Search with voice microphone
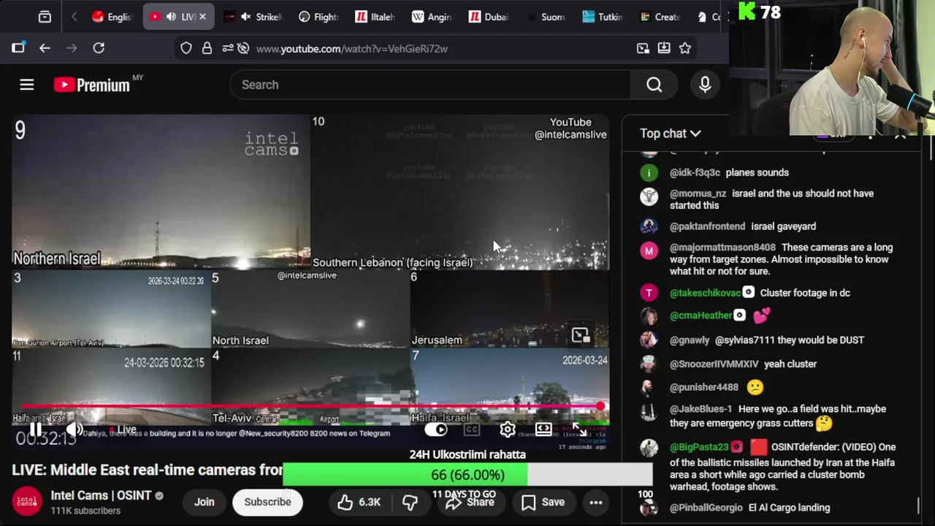Screen dimensions: 935x526 click(x=705, y=85)
